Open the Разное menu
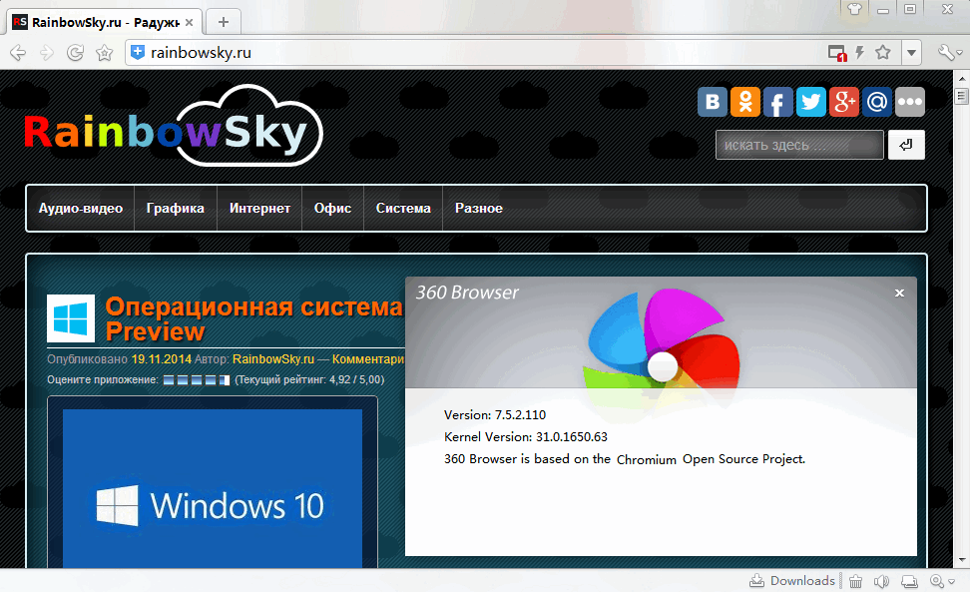This screenshot has width=970, height=592. coord(479,208)
